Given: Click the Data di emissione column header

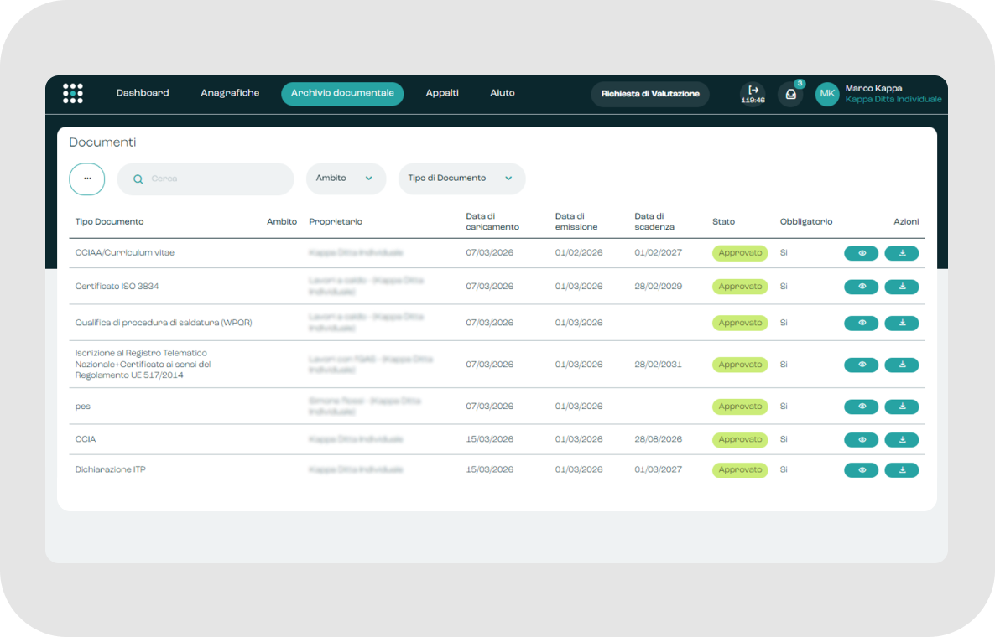Looking at the screenshot, I should click(x=576, y=222).
